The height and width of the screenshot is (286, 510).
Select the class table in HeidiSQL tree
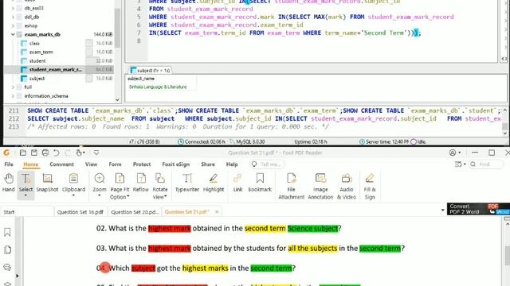point(34,43)
